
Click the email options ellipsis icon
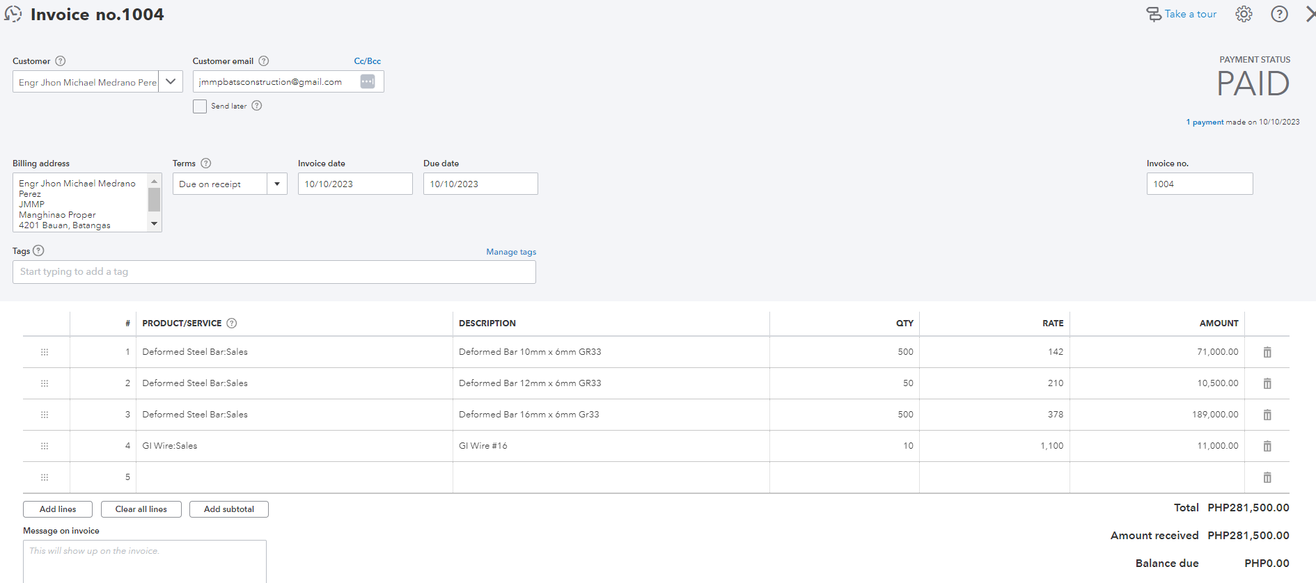coord(368,81)
